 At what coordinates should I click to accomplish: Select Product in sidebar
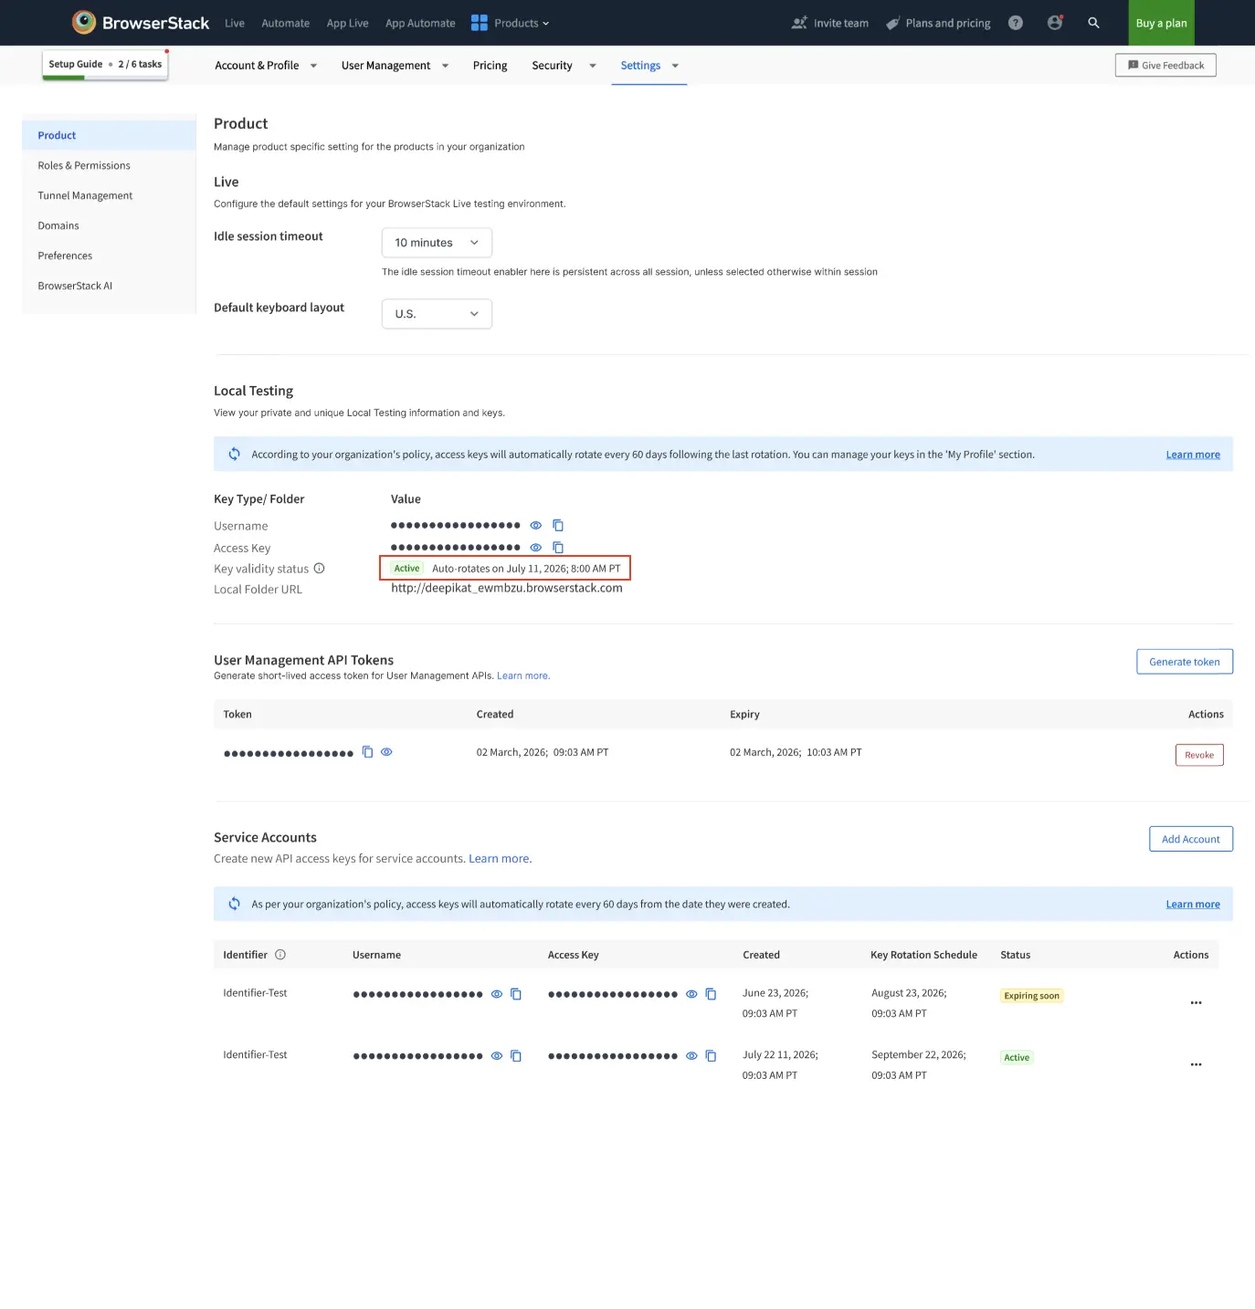[x=109, y=136]
